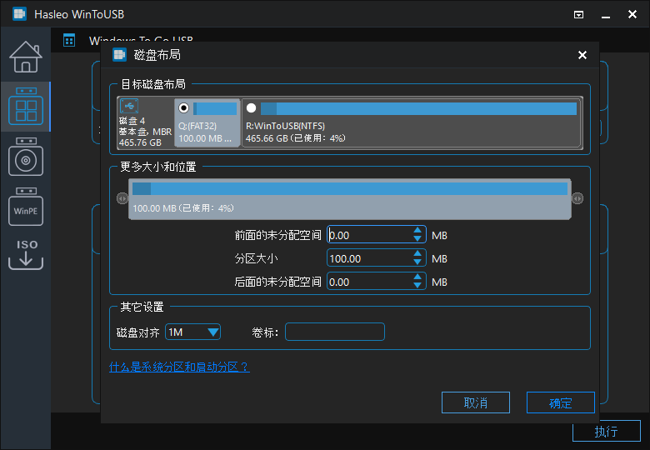
Task: Click the 执行 execute button in main window
Action: 606,432
